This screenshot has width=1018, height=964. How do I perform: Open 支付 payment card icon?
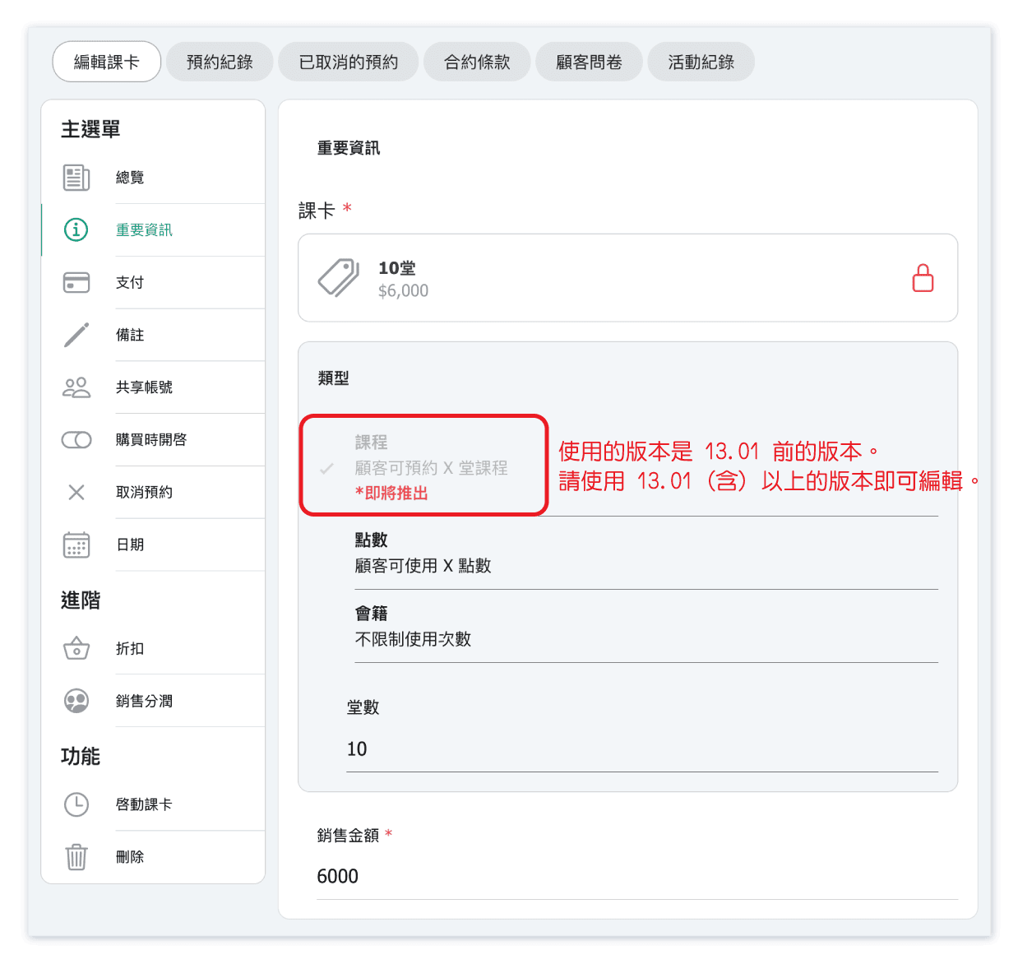click(x=76, y=282)
